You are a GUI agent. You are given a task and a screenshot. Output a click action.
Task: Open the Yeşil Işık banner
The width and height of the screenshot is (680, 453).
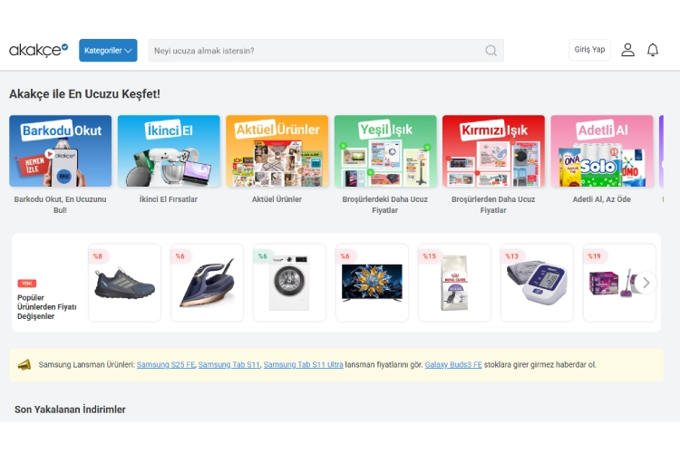[385, 151]
